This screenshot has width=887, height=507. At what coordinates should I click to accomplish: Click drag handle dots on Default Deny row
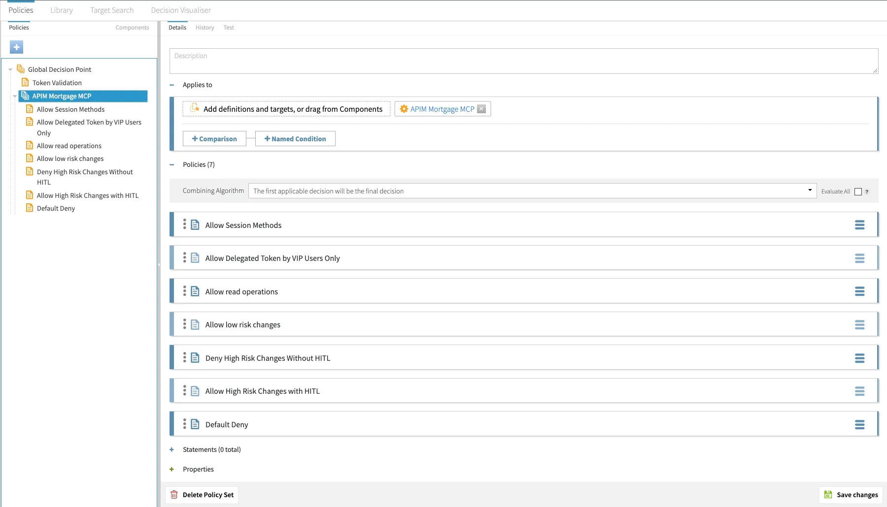tap(185, 424)
